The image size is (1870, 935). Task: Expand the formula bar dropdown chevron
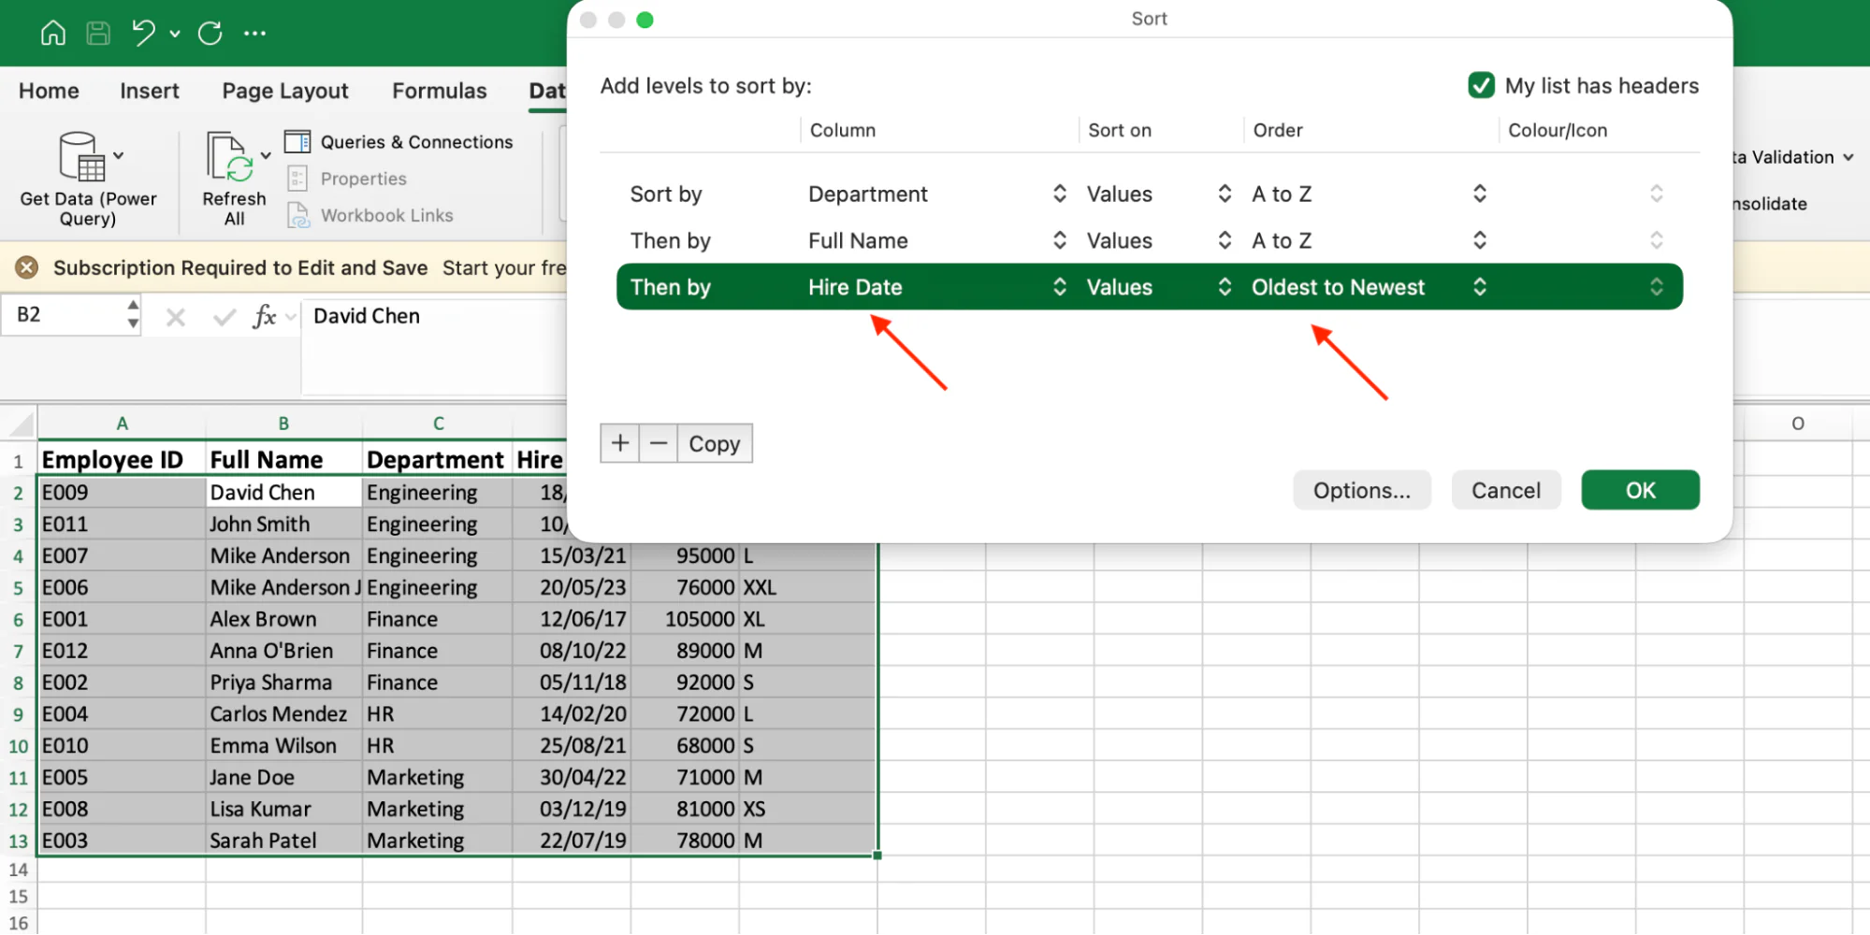coord(291,318)
